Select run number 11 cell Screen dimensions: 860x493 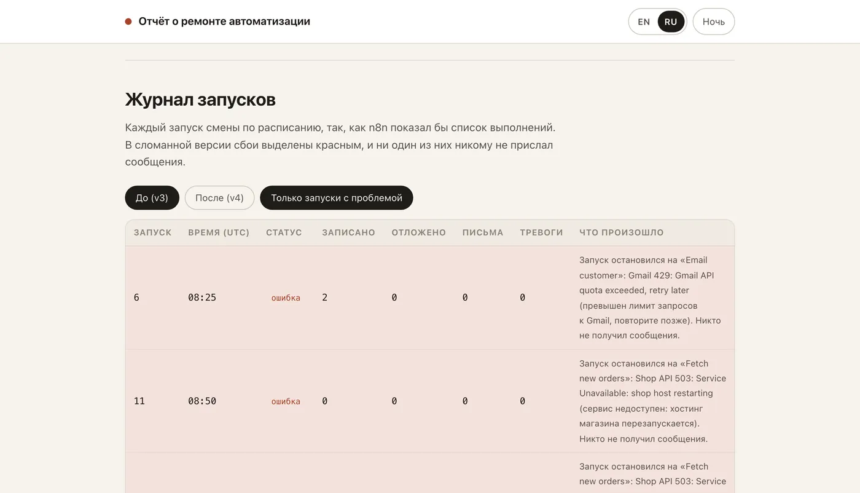point(139,401)
